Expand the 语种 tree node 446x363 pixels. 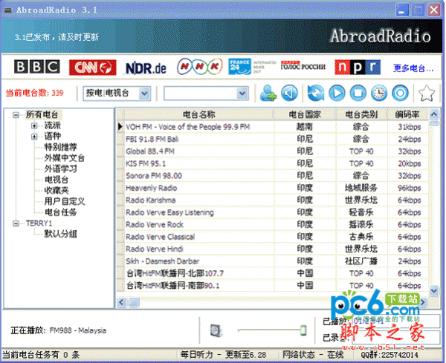pos(34,137)
